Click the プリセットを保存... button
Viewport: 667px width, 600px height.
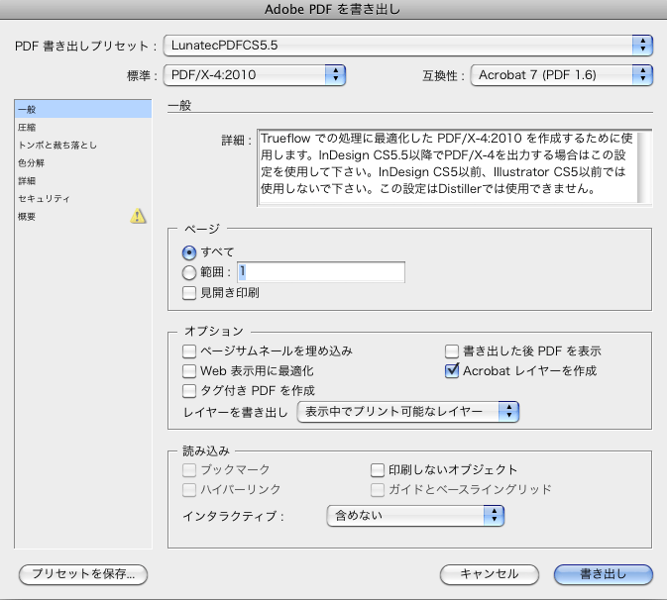pyautogui.click(x=83, y=574)
